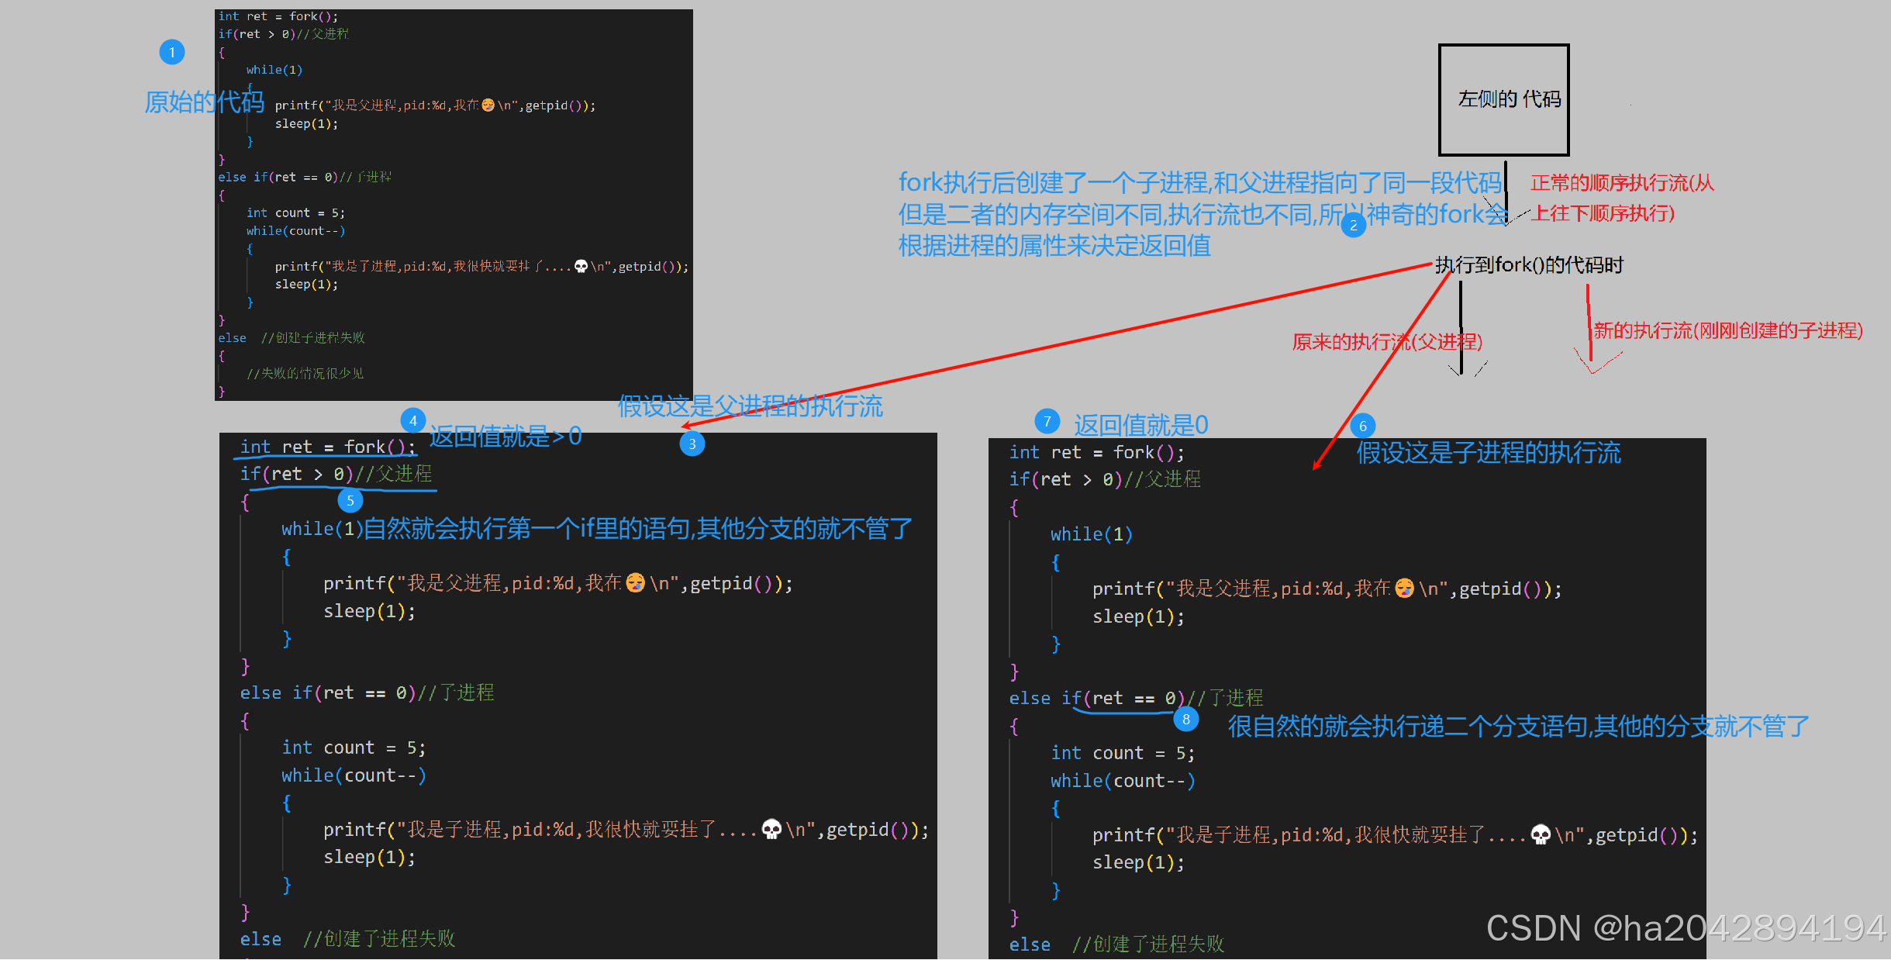
Task: Click the blue circle numbered 8
Action: coord(1186,719)
